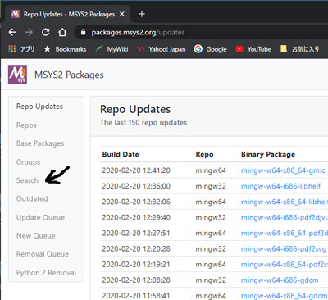Open mingw-w64-i686-pdf2djvu package link
328x300 pixels.
click(x=285, y=217)
